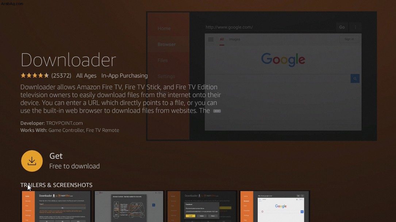Viewport: 396px width, 222px height.
Task: Open the fourth screenshot showing Google browser
Action: click(275, 206)
